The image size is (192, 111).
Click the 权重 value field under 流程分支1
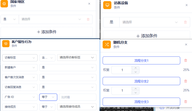pos(122,70)
